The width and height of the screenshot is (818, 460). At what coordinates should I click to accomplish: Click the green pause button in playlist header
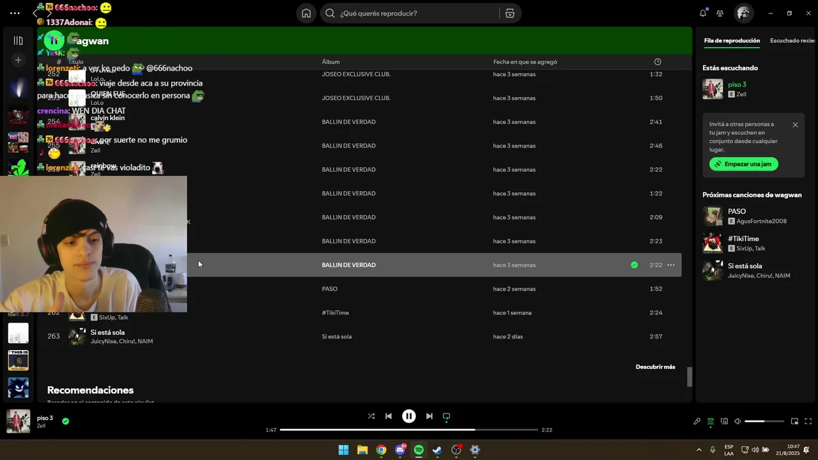click(x=54, y=40)
